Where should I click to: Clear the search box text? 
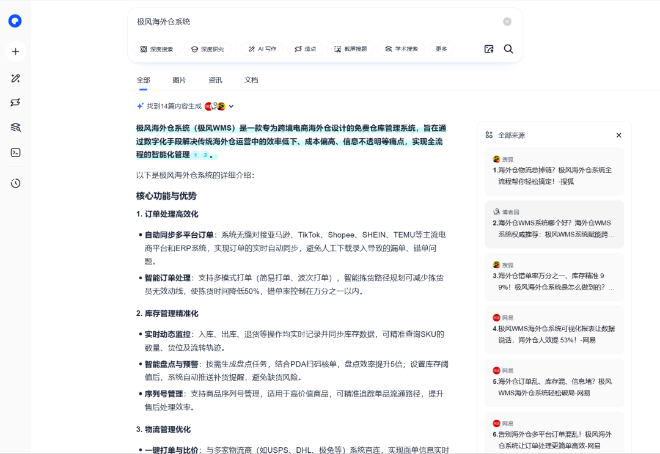pos(507,22)
